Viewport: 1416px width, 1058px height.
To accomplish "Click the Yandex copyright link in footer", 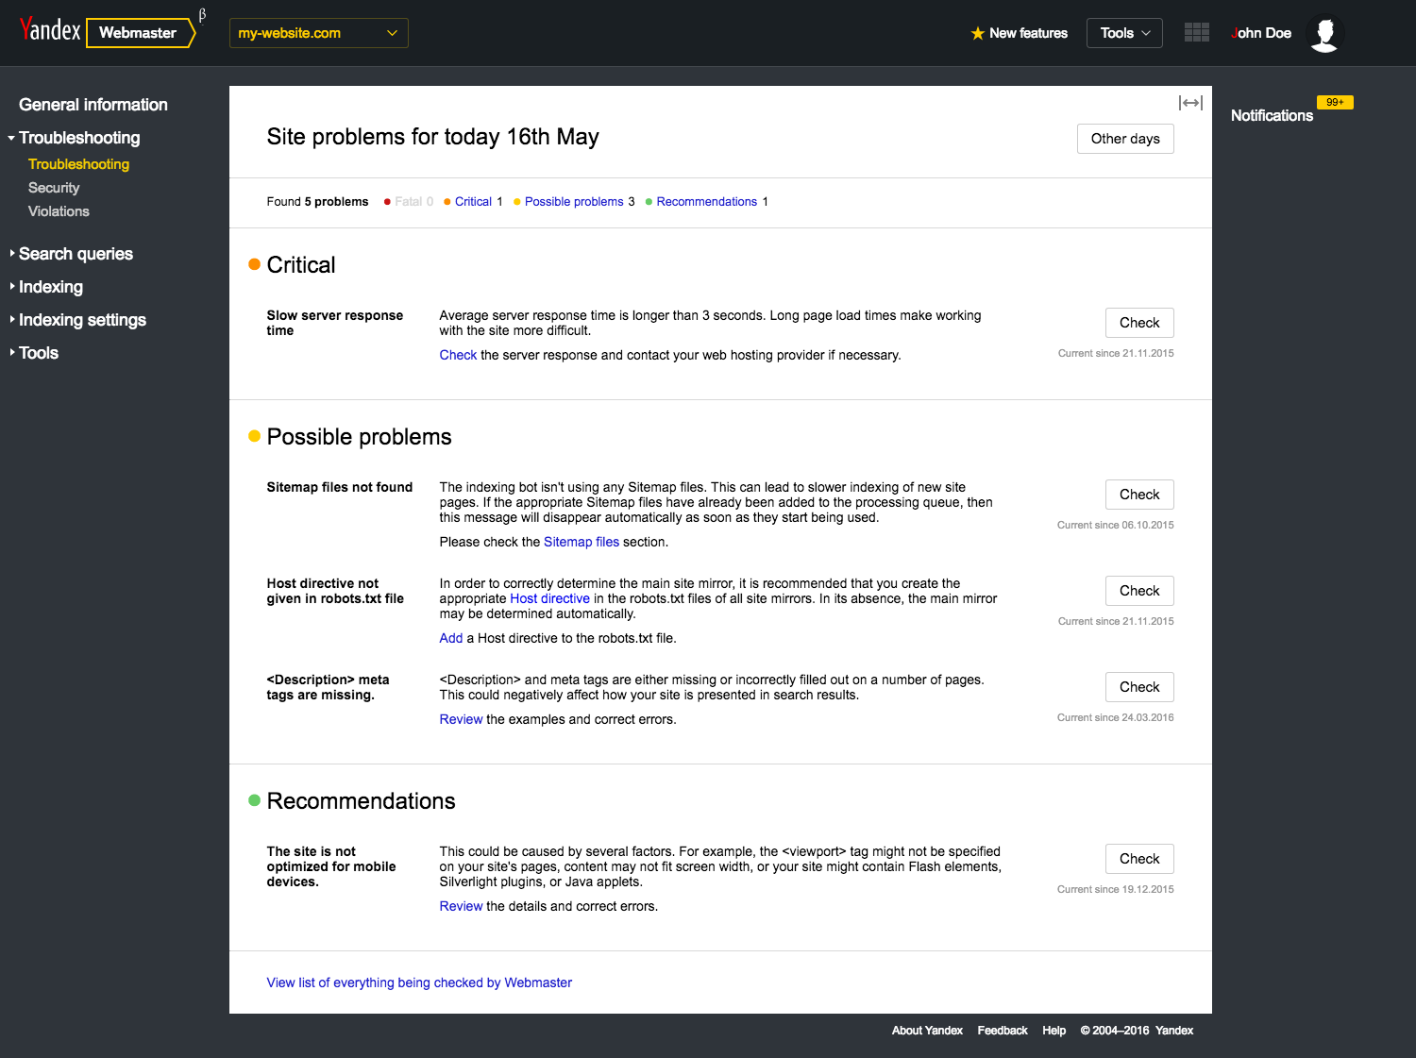I will point(1174,1031).
